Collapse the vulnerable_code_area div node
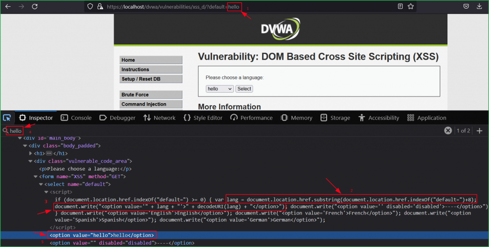489x247 pixels. point(31,161)
